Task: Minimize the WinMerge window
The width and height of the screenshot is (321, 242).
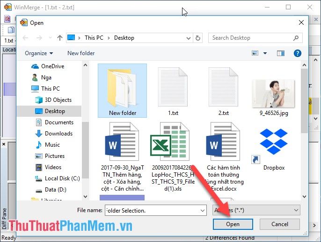Action: (267, 7)
